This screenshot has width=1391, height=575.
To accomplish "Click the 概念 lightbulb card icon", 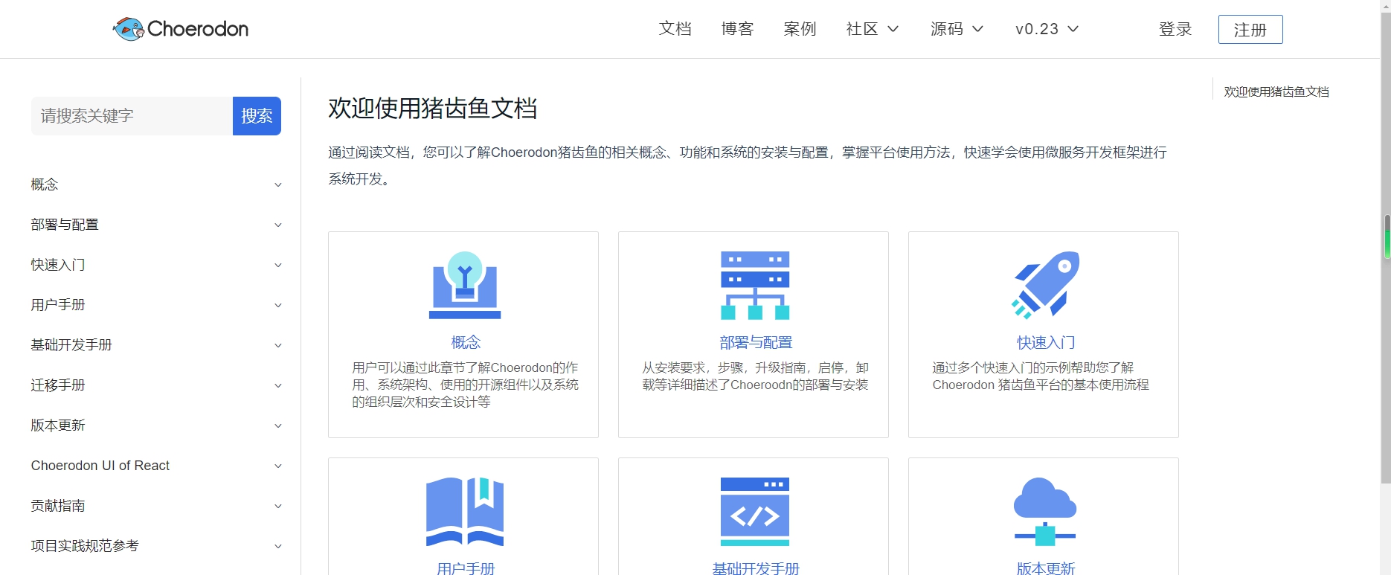I will (465, 286).
